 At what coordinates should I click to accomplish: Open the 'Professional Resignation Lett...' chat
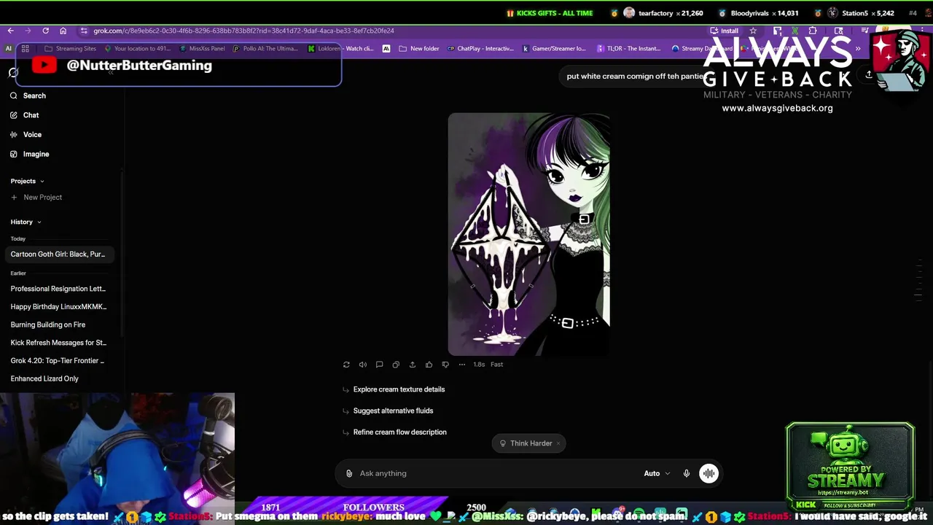click(58, 289)
